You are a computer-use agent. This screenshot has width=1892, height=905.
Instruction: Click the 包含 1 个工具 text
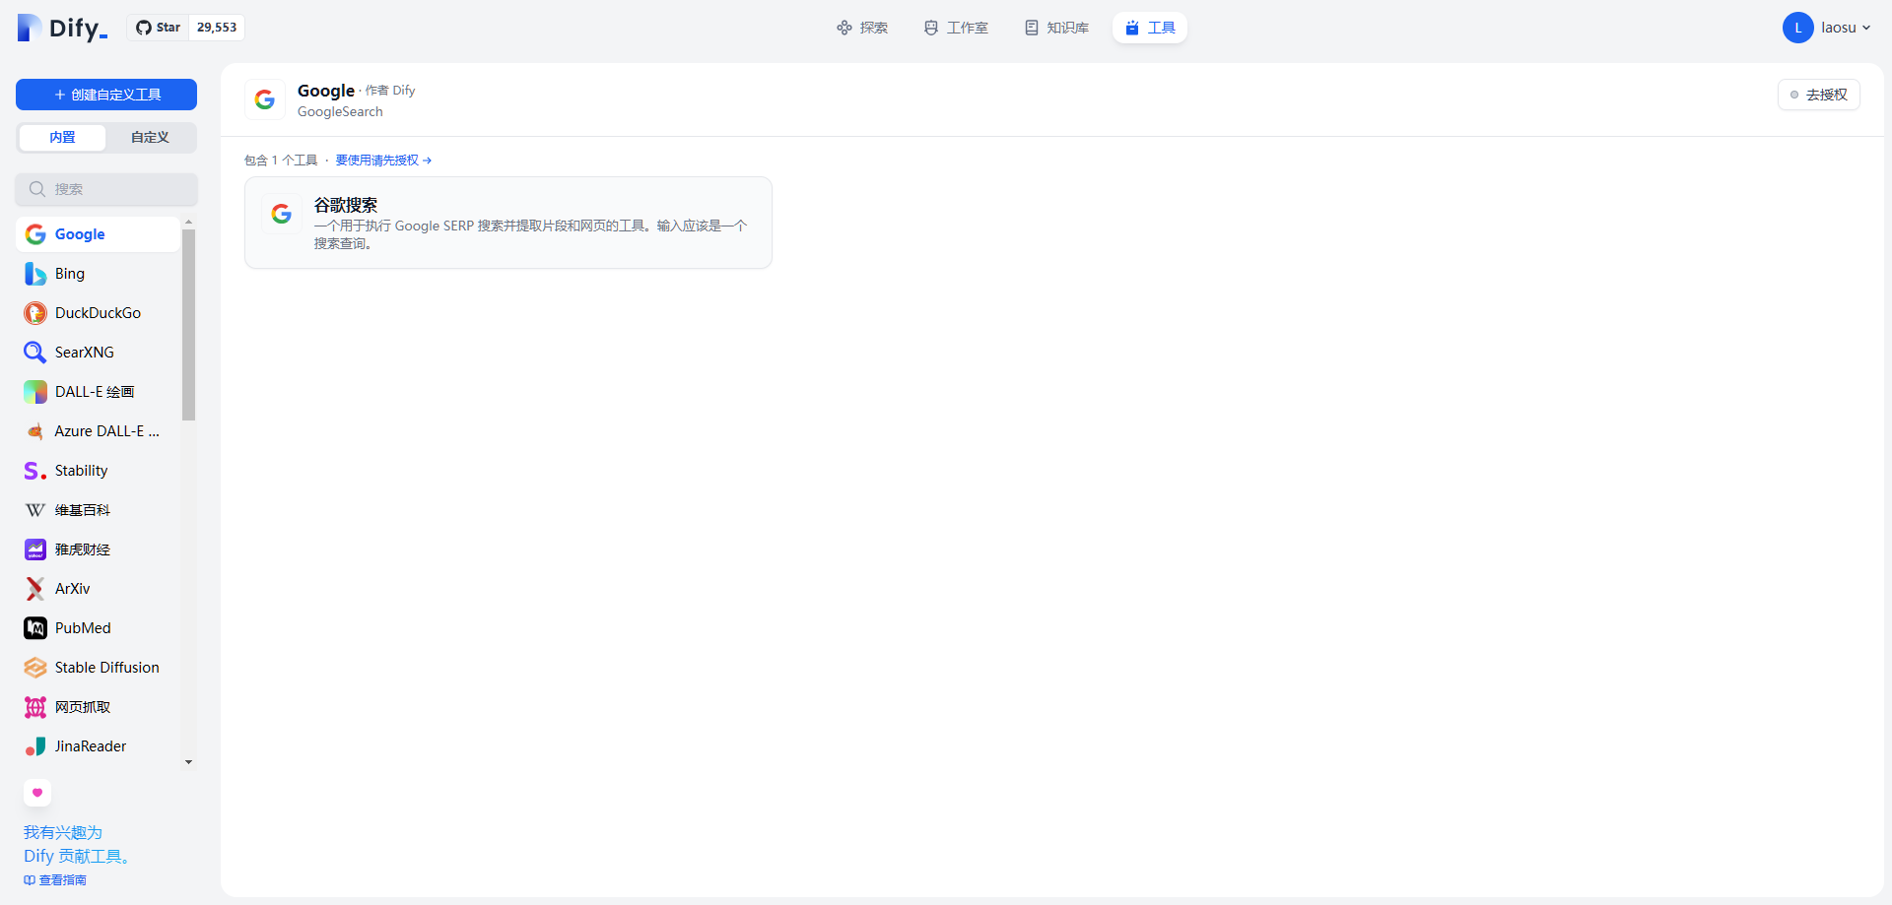[281, 161]
